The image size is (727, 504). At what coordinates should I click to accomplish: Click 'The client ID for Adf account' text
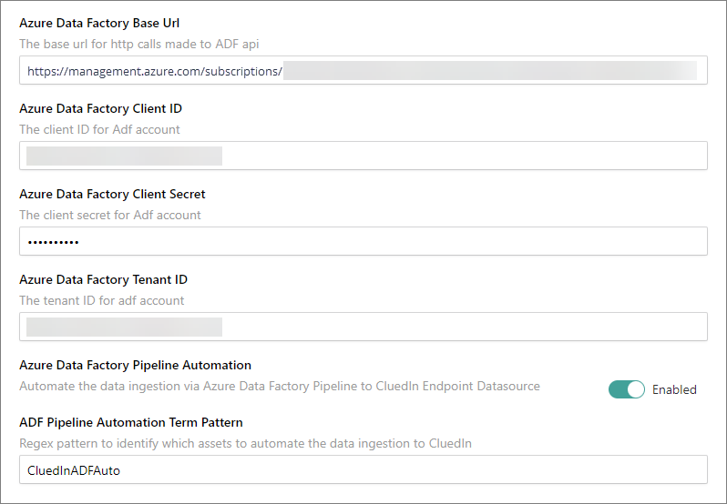pos(99,129)
